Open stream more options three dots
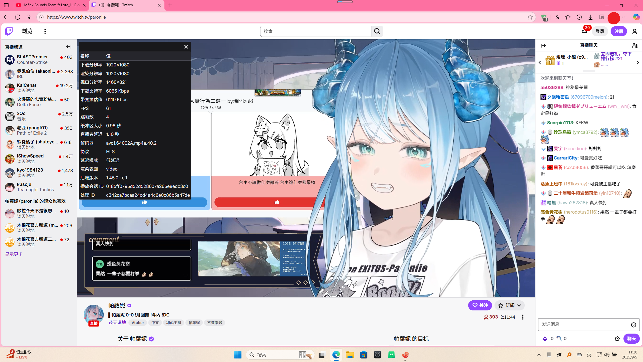 [x=523, y=317]
